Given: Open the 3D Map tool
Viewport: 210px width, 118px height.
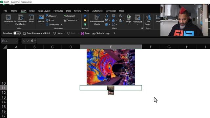Looking at the screenshot, I should (x=148, y=20).
